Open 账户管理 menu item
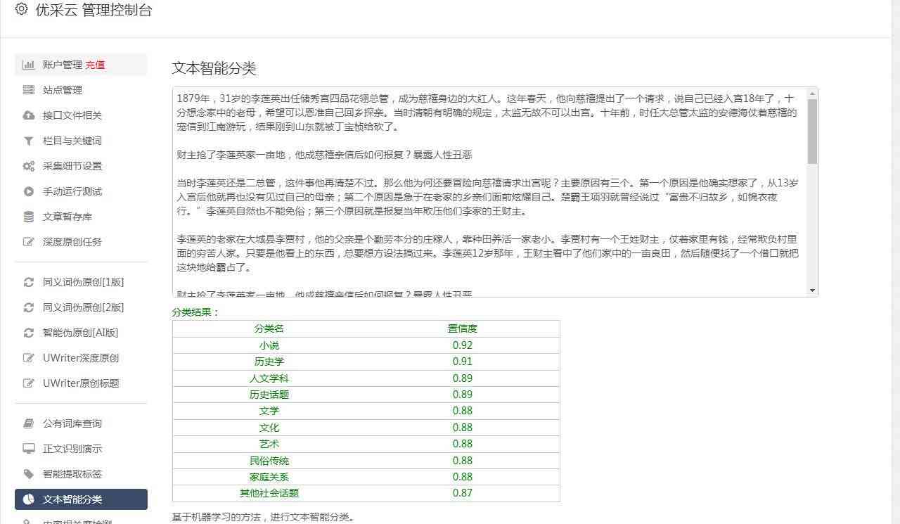900x524 pixels. point(81,65)
